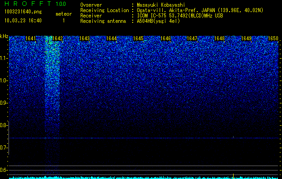Click the 1642 time marker
The image size is (282, 179).
tap(57, 38)
